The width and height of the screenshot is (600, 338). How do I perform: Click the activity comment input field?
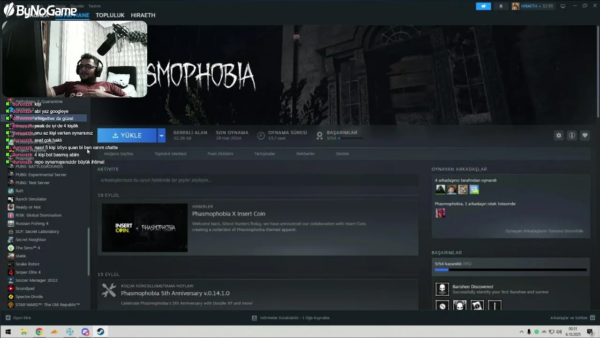coord(258,180)
